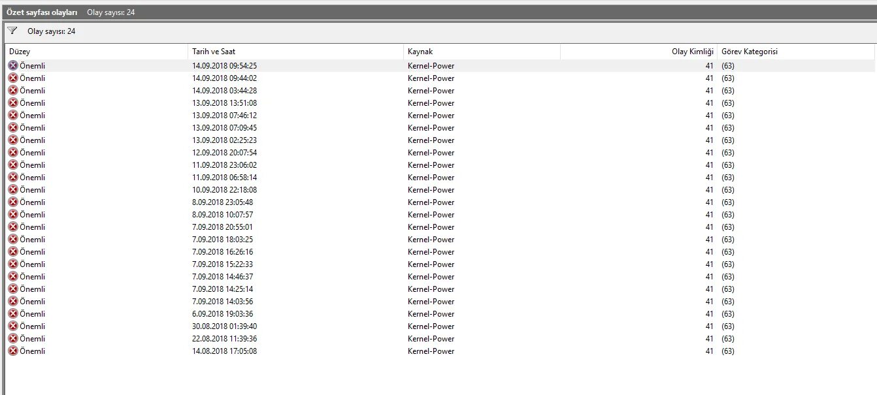The height and width of the screenshot is (395, 877).
Task: Select date cell 8.09.2018 10:07:57
Action: (222, 214)
